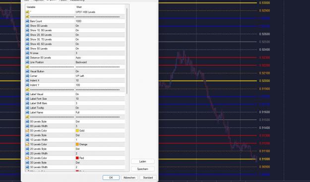Image resolution: width=310 pixels, height=182 pixels.
Task: Save the inputs with the Speichern button
Action: (142, 169)
